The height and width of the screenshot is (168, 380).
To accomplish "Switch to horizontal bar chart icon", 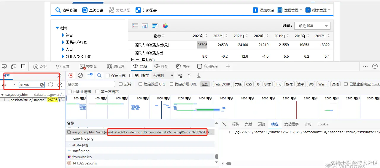I will (x=155, y=26).
